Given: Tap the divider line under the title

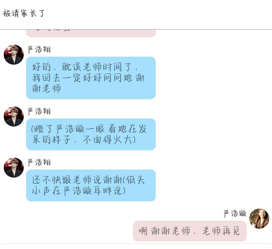Looking at the screenshot, I should pyautogui.click(x=136, y=29).
